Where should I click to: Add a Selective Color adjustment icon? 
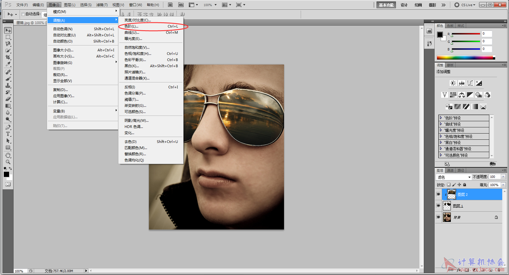pyautogui.click(x=483, y=107)
